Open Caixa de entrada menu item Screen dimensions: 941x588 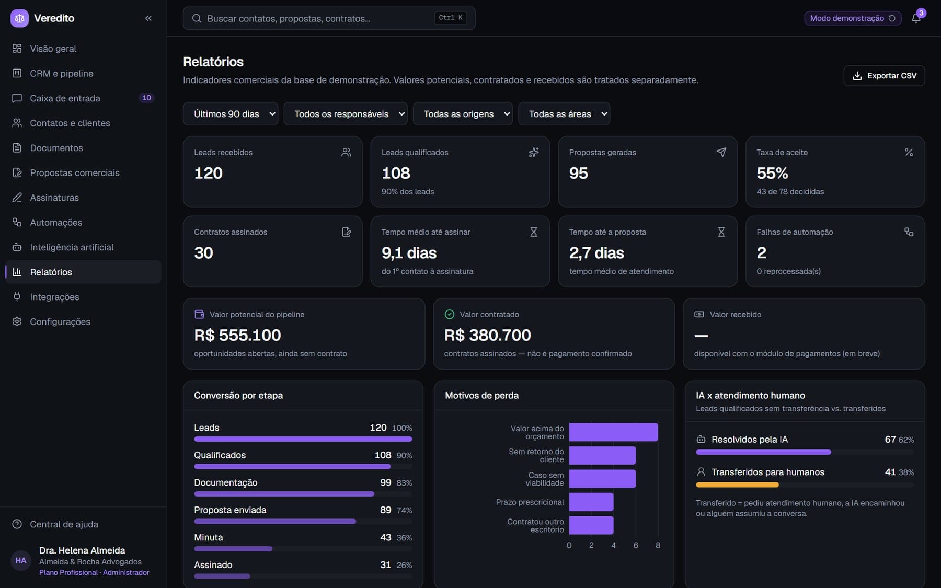point(84,98)
